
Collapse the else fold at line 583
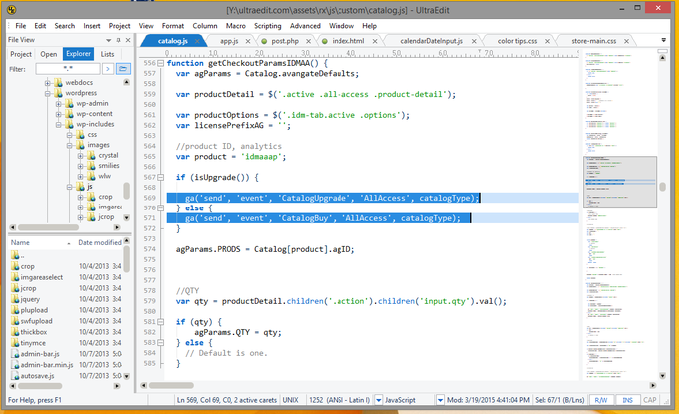tap(160, 343)
